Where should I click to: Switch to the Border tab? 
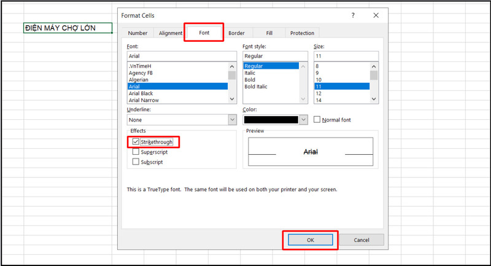coord(236,33)
